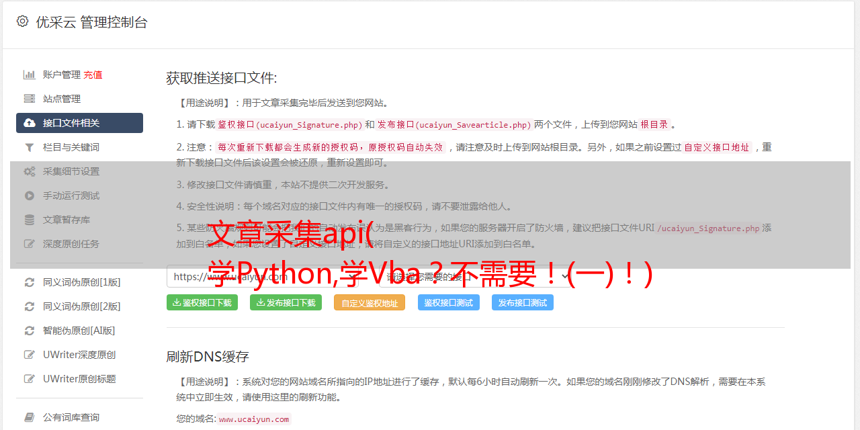Click the server icon next to 站点管理

click(x=30, y=99)
